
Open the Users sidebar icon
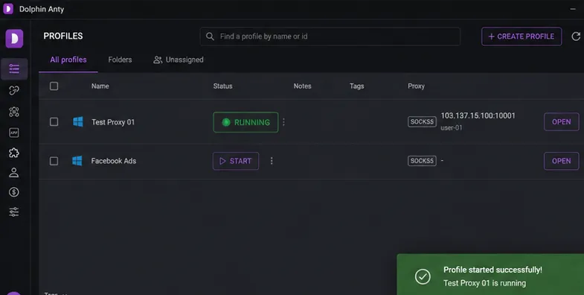pos(14,172)
